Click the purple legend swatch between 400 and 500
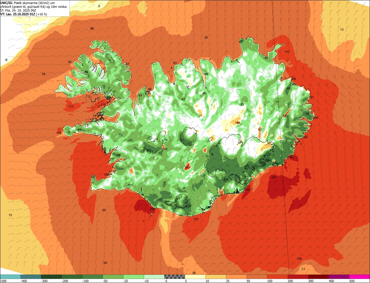This screenshot has width=370, height=283. (x=339, y=277)
